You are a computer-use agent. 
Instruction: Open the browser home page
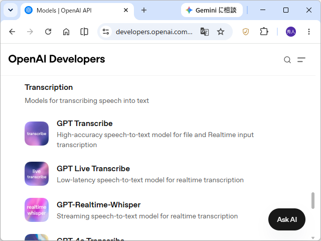click(x=66, y=32)
